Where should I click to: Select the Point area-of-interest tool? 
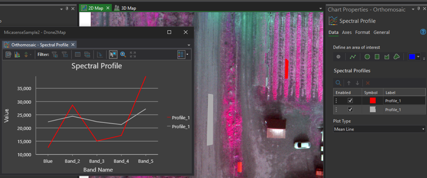pos(339,57)
